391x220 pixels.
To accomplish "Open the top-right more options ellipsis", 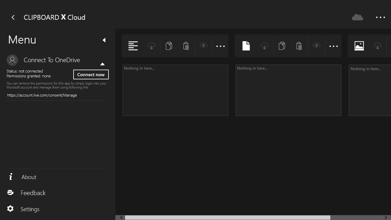I will [380, 17].
